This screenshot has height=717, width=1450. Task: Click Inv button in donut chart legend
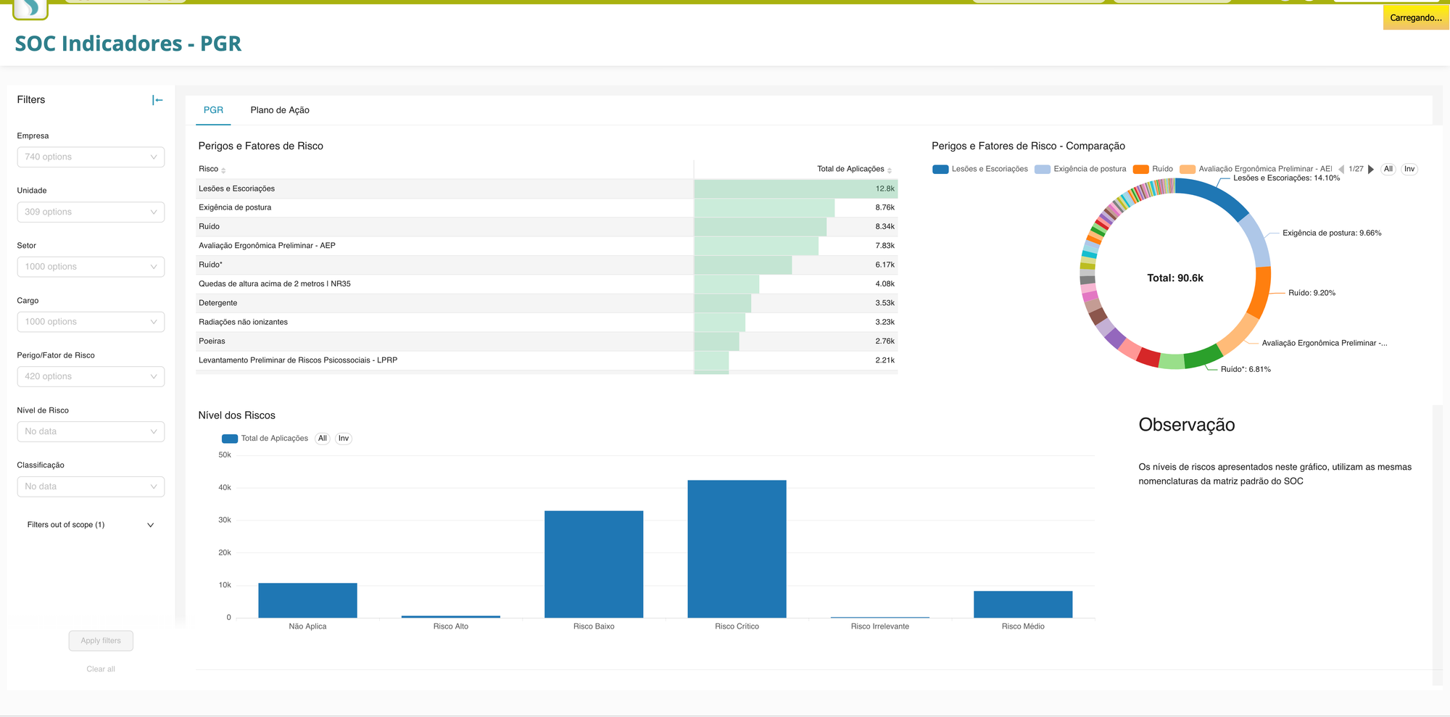tap(1409, 169)
